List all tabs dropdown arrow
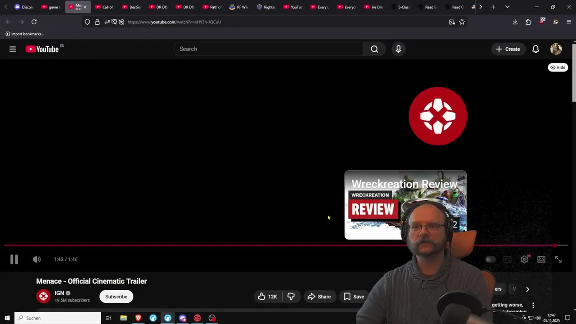 tap(507, 7)
